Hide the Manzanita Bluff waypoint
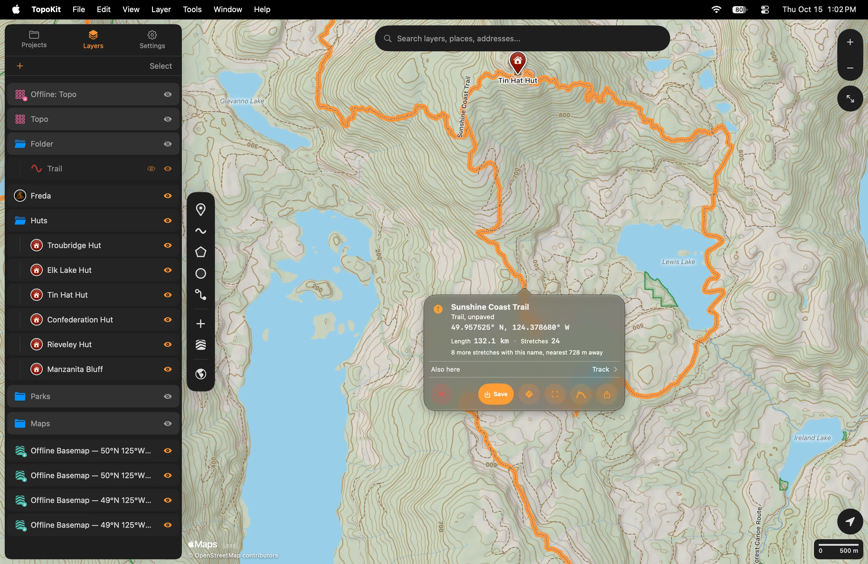The height and width of the screenshot is (564, 868). (x=168, y=369)
